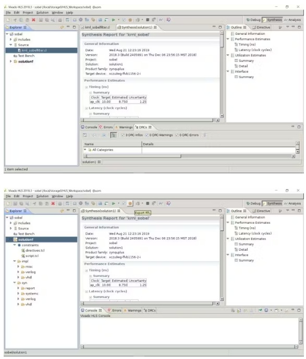Image resolution: width=306 pixels, height=359 pixels.
Task: Click the DRC table horizontal scrollbar thumb
Action: click(134, 156)
